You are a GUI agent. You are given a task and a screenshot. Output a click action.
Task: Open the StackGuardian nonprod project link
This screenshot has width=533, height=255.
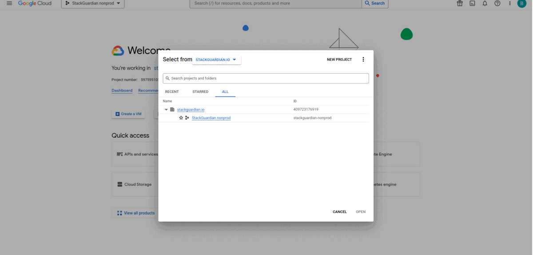pyautogui.click(x=211, y=118)
